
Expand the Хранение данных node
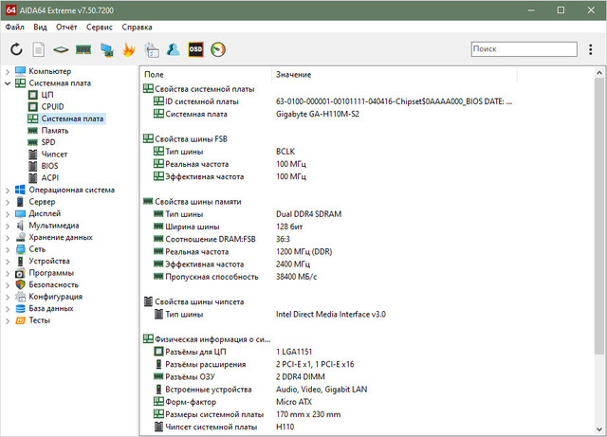coord(8,238)
